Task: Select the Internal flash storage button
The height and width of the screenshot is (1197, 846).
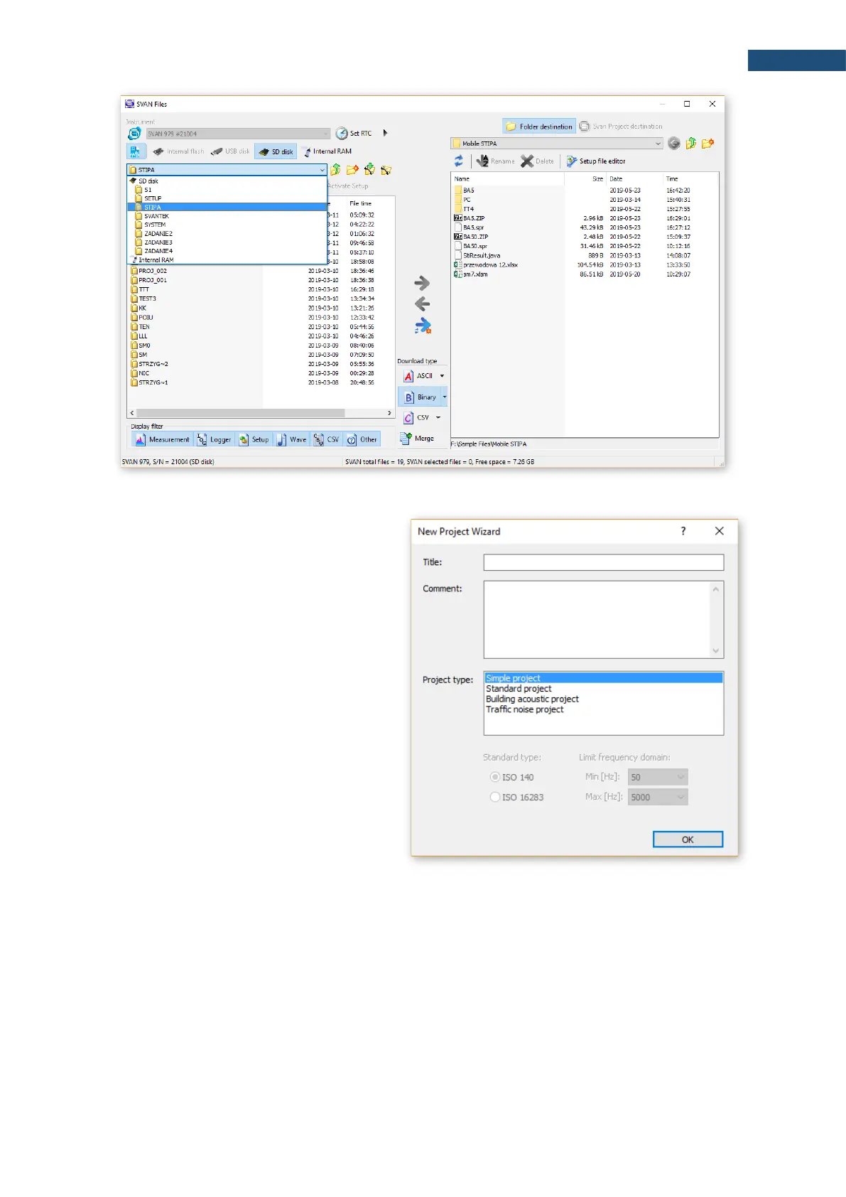Action: coord(178,151)
